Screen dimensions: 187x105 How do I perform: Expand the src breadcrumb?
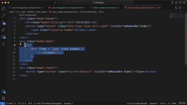(18, 12)
